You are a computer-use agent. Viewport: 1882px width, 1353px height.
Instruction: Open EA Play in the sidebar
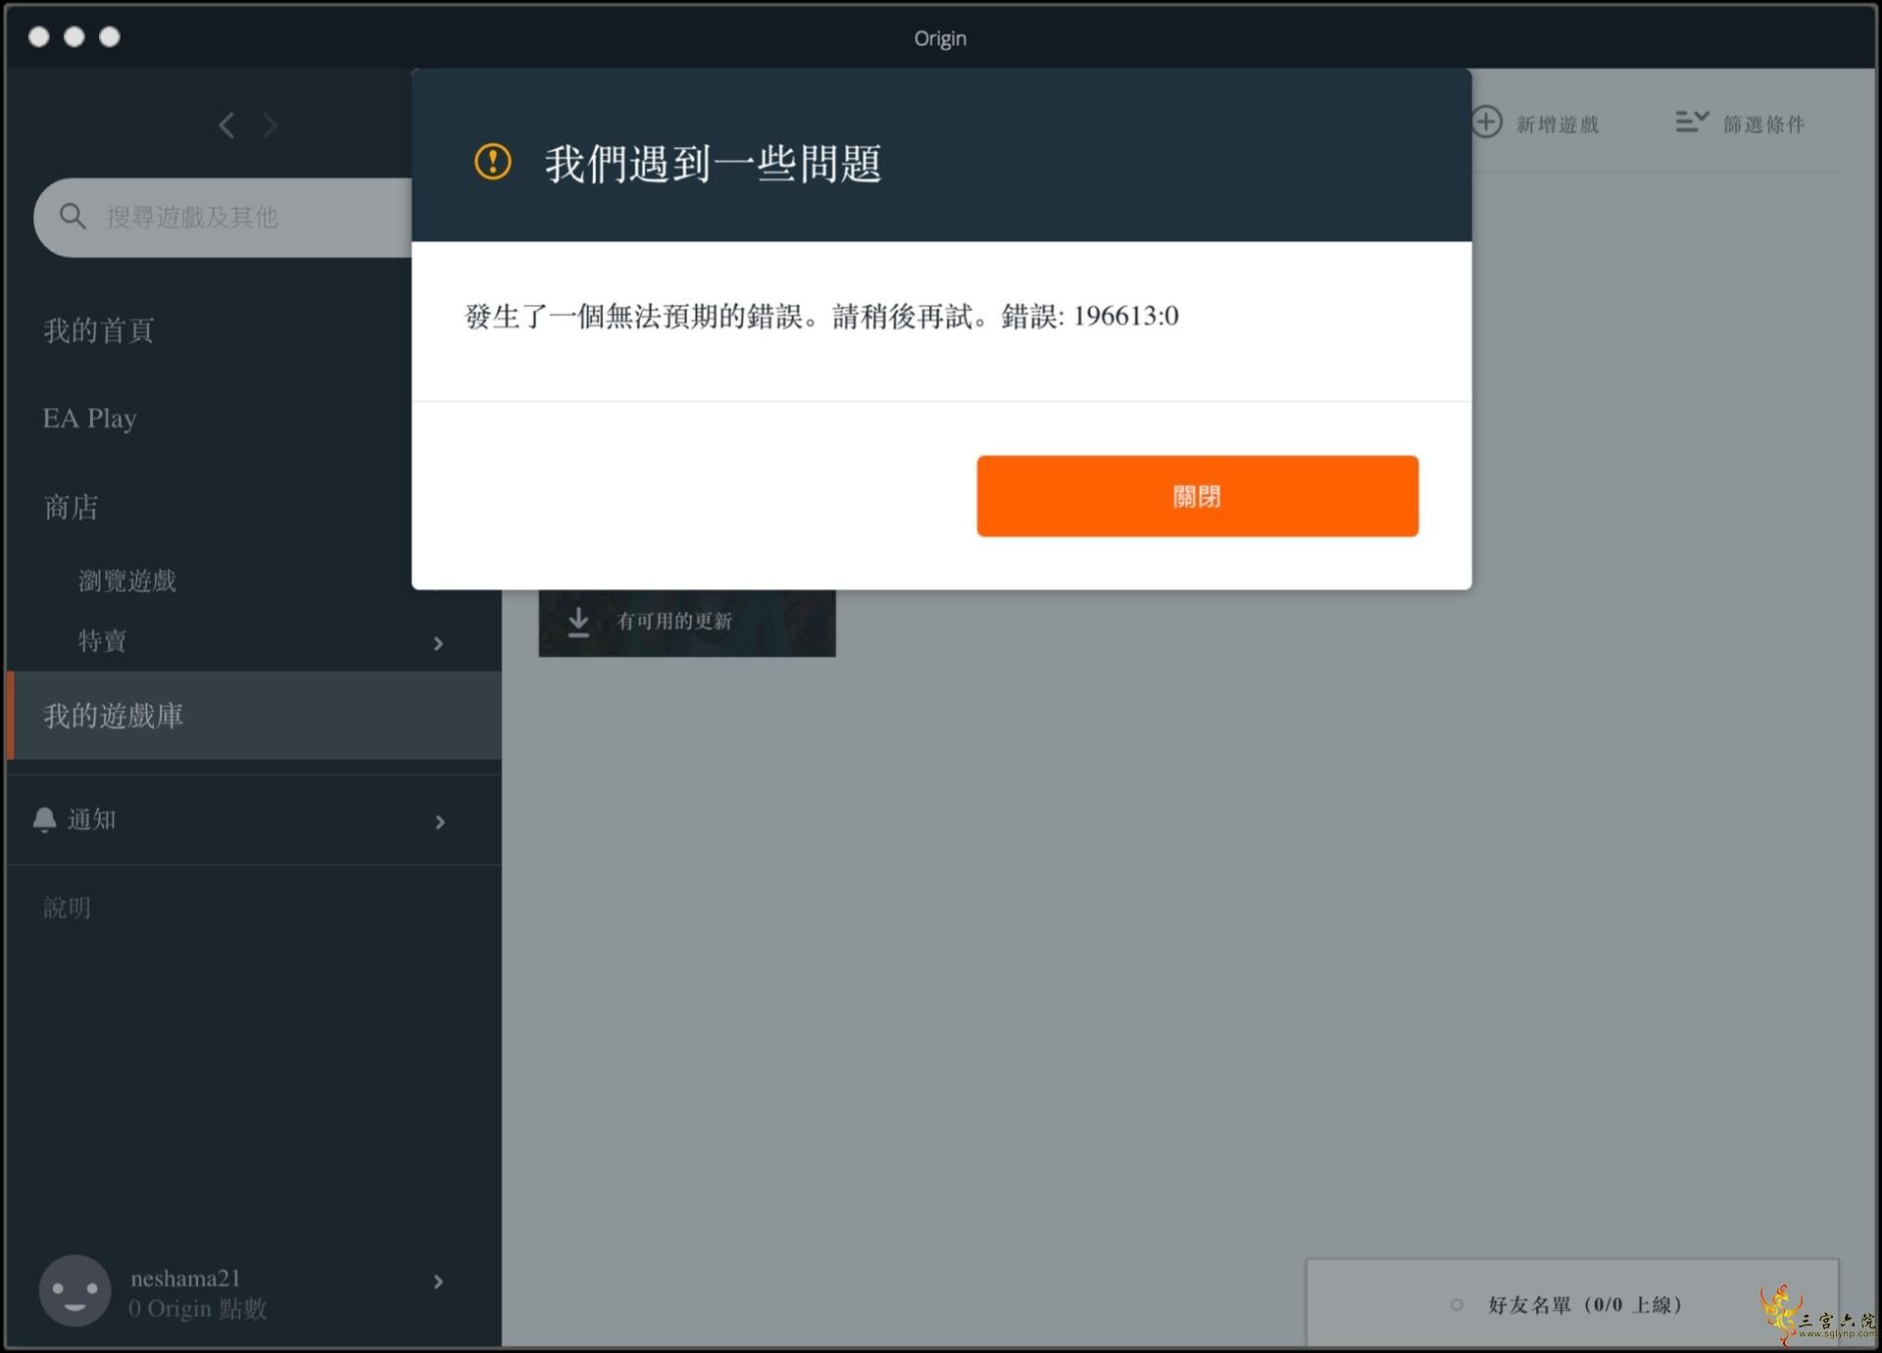89,419
